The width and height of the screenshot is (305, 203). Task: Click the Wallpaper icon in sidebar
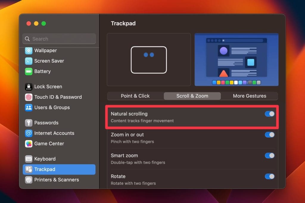pyautogui.click(x=29, y=51)
